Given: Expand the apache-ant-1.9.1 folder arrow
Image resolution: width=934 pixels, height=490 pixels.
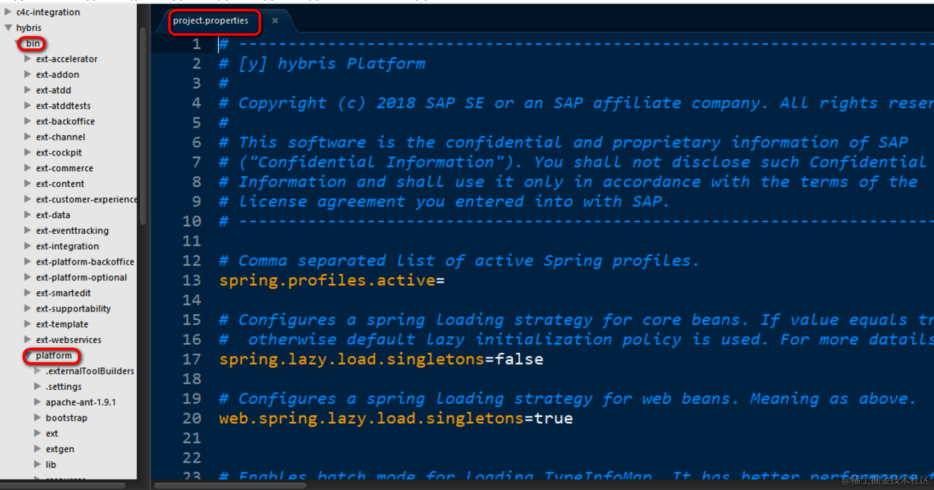Looking at the screenshot, I should point(37,402).
